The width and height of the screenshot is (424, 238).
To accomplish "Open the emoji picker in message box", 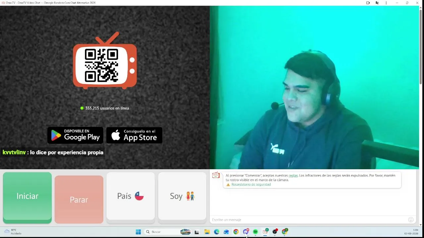I will tap(411, 220).
